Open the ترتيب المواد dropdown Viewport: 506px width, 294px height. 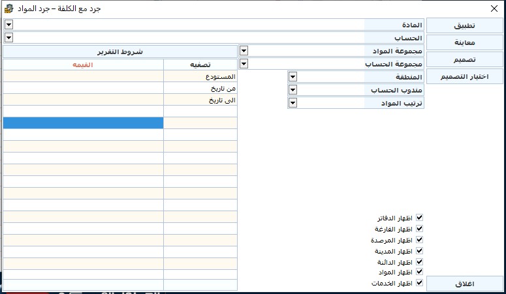(x=293, y=103)
